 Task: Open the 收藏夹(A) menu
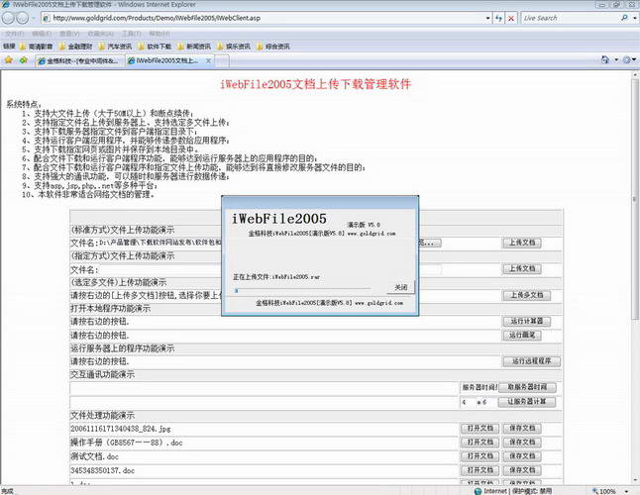[100, 34]
